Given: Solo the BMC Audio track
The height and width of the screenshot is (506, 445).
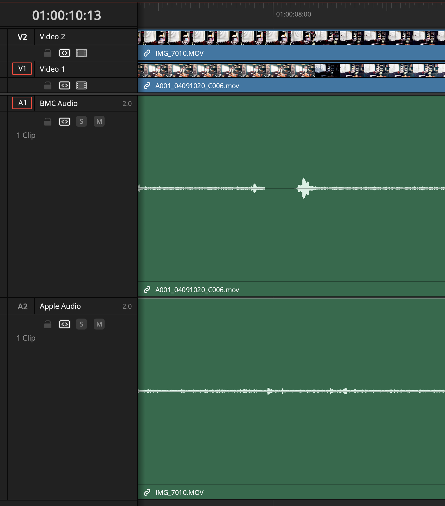Looking at the screenshot, I should (x=81, y=122).
